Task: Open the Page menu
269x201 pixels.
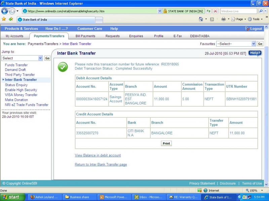Action: [x=239, y=19]
